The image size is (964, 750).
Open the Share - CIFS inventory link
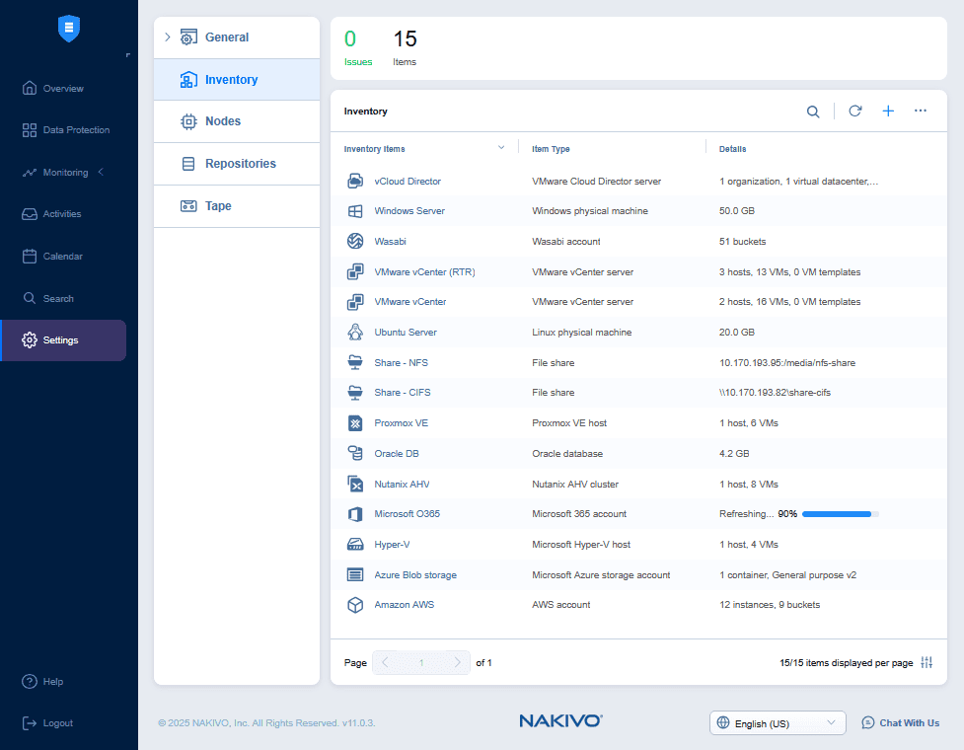pyautogui.click(x=402, y=392)
